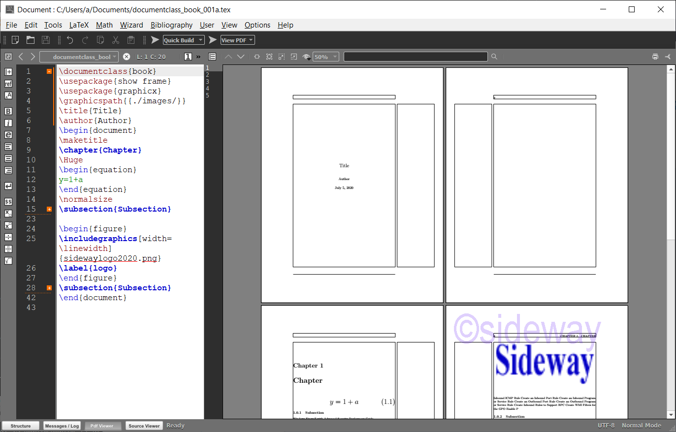Insert superscript icon

(x=8, y=225)
